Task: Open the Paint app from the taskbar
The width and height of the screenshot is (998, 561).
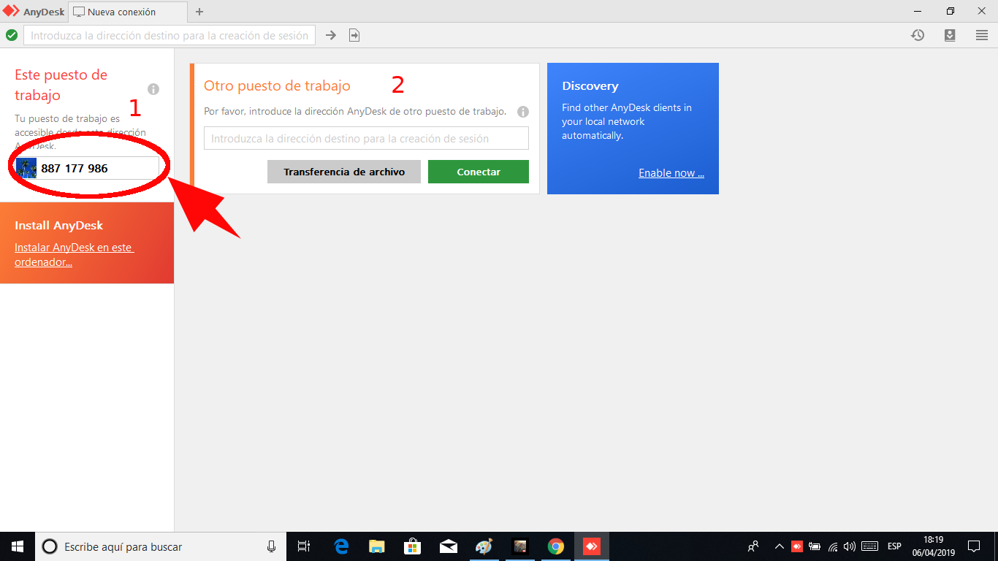Action: [484, 546]
